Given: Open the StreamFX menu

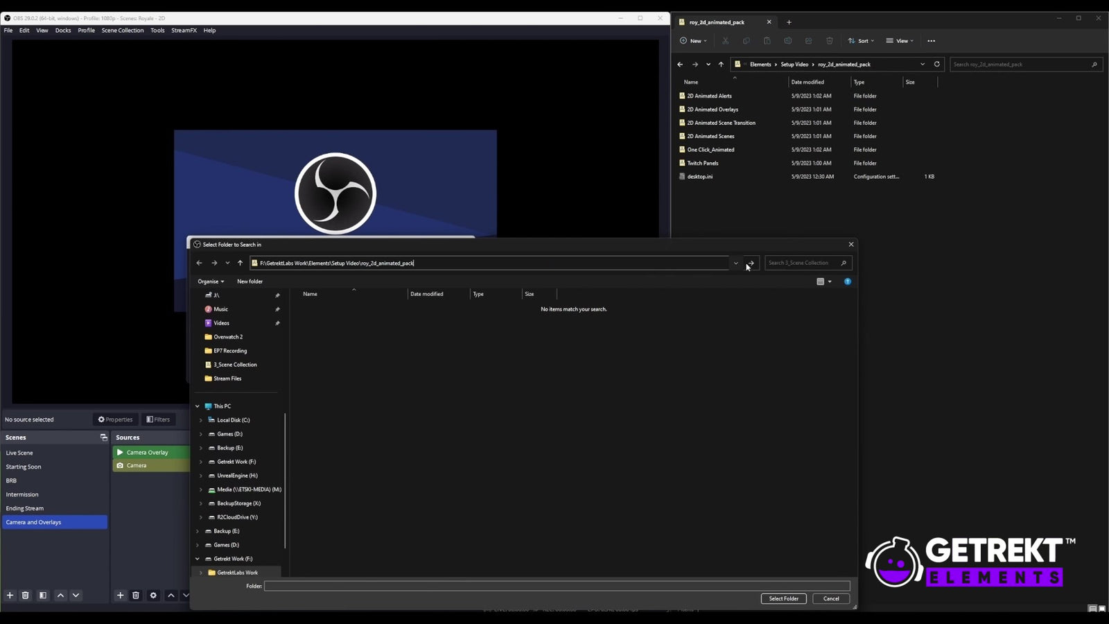Looking at the screenshot, I should click(x=184, y=31).
